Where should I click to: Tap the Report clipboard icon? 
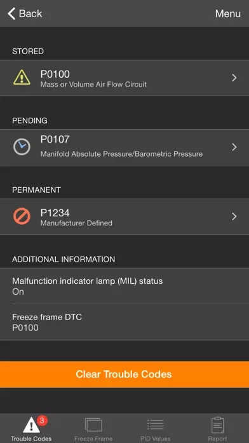pos(218,425)
